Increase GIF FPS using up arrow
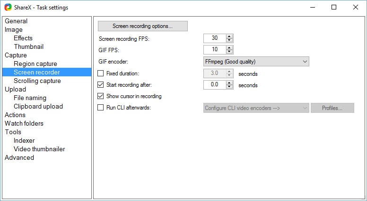The image size is (367, 201). coord(229,47)
